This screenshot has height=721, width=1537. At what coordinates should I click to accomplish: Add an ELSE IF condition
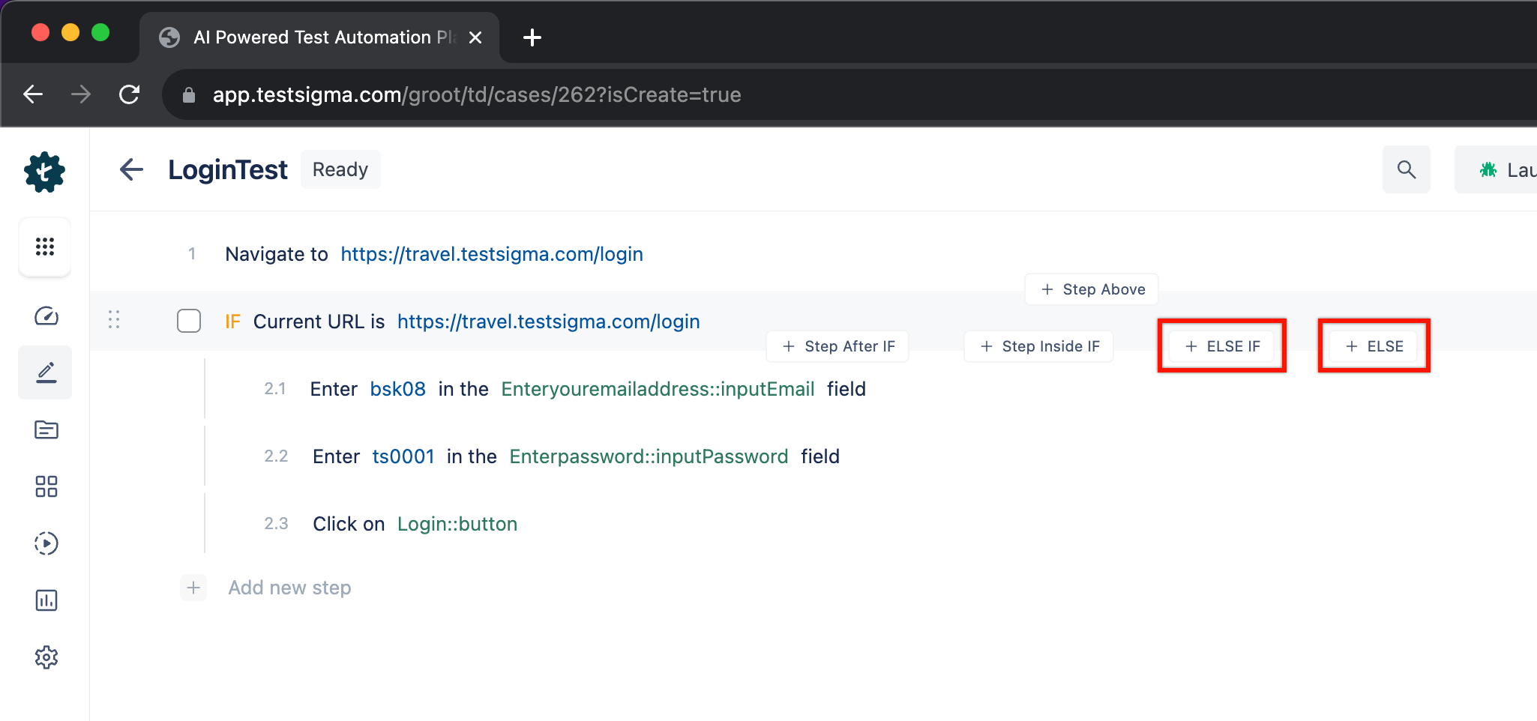coord(1222,346)
